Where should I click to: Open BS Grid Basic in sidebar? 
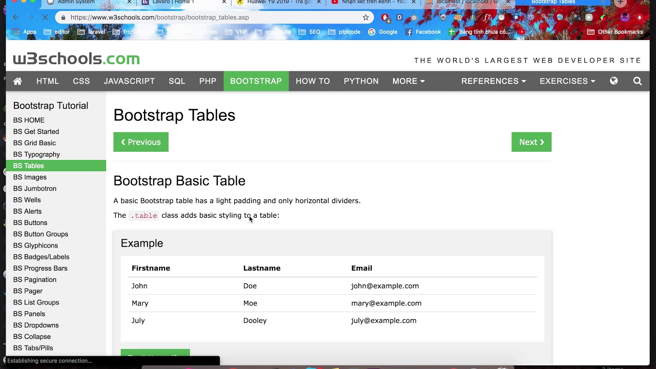(x=56, y=143)
